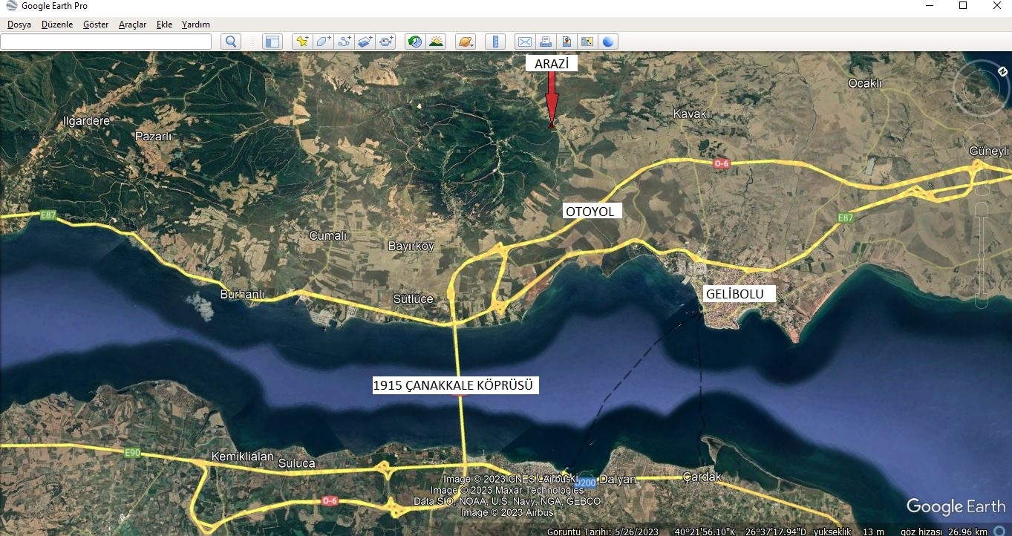Open the Araçlar menu
Screen dimensions: 1012x536
(x=132, y=24)
